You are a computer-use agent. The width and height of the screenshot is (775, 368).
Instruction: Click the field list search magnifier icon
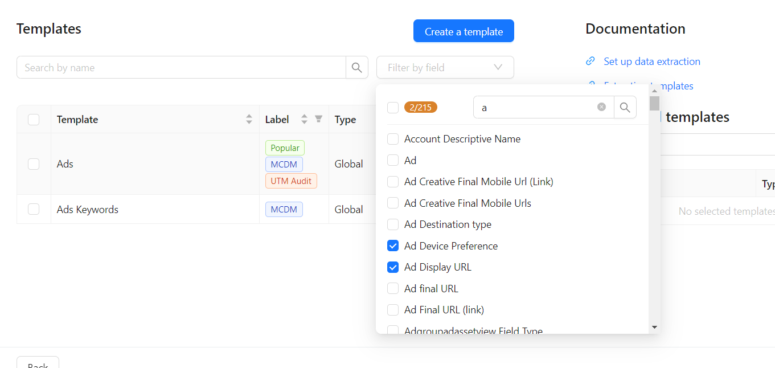[x=625, y=107]
